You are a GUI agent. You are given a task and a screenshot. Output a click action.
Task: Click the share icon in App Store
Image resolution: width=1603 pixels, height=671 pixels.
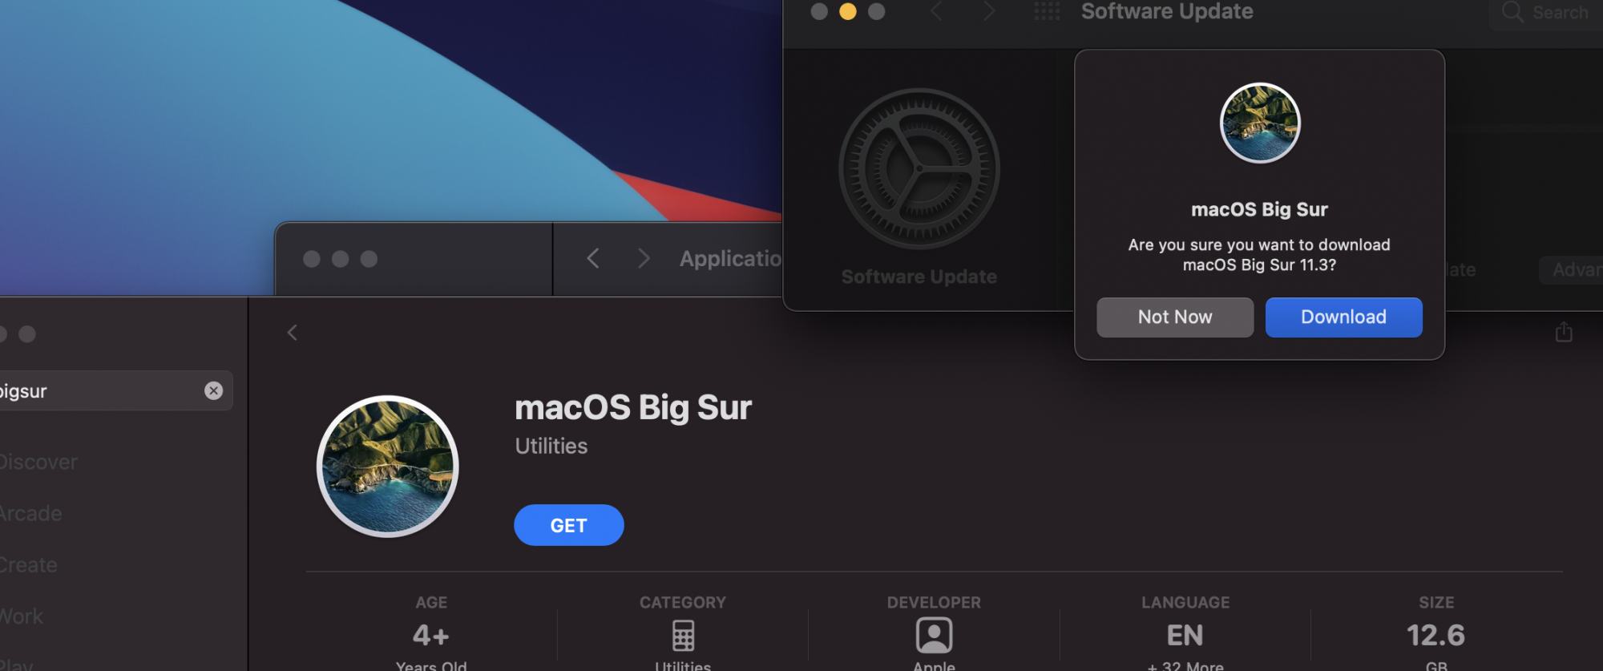click(1564, 331)
